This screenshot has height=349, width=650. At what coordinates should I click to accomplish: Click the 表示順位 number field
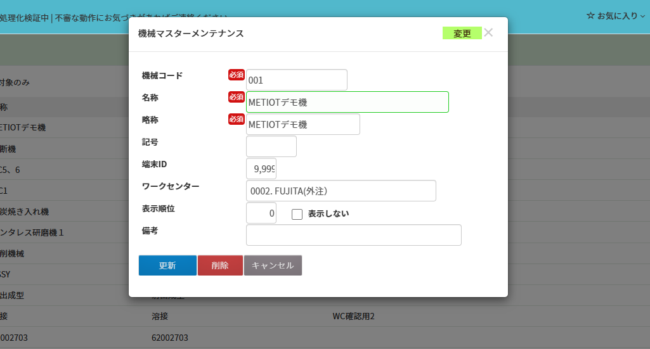(x=261, y=213)
